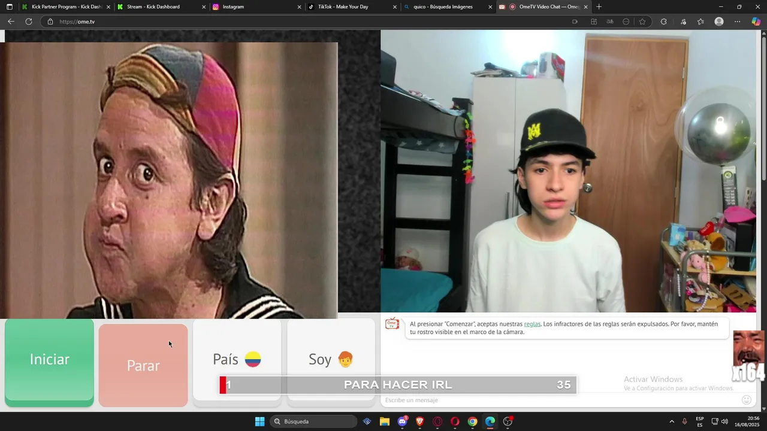Click the microphone tray icon
767x431 pixels.
pyautogui.click(x=685, y=421)
